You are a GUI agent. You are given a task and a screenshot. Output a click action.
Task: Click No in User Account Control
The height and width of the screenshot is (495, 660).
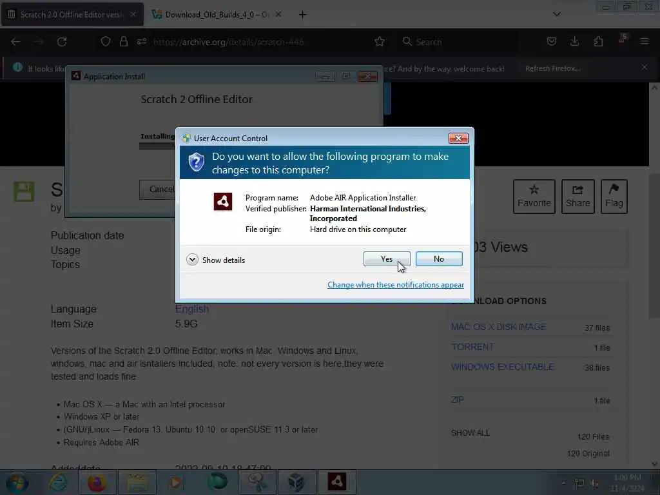438,259
